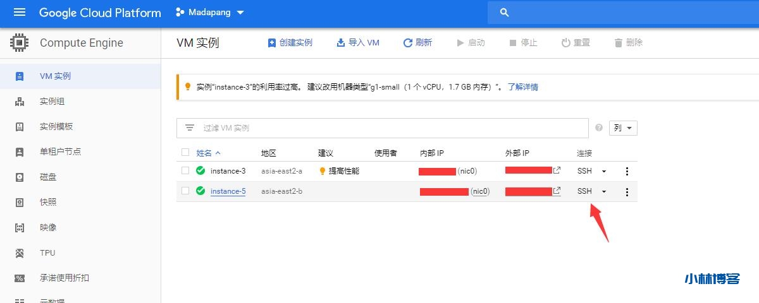Click 刷新 refresh button
The width and height of the screenshot is (759, 303).
pos(417,43)
